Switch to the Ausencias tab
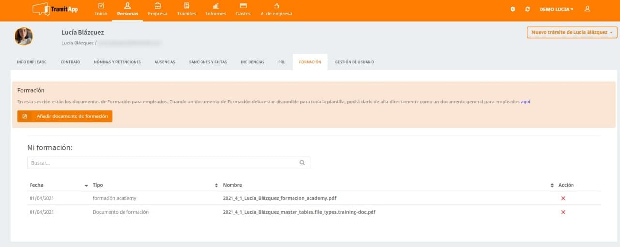This screenshot has width=620, height=247. [x=165, y=62]
